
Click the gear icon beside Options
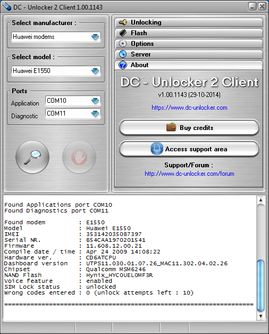pyautogui.click(x=123, y=44)
